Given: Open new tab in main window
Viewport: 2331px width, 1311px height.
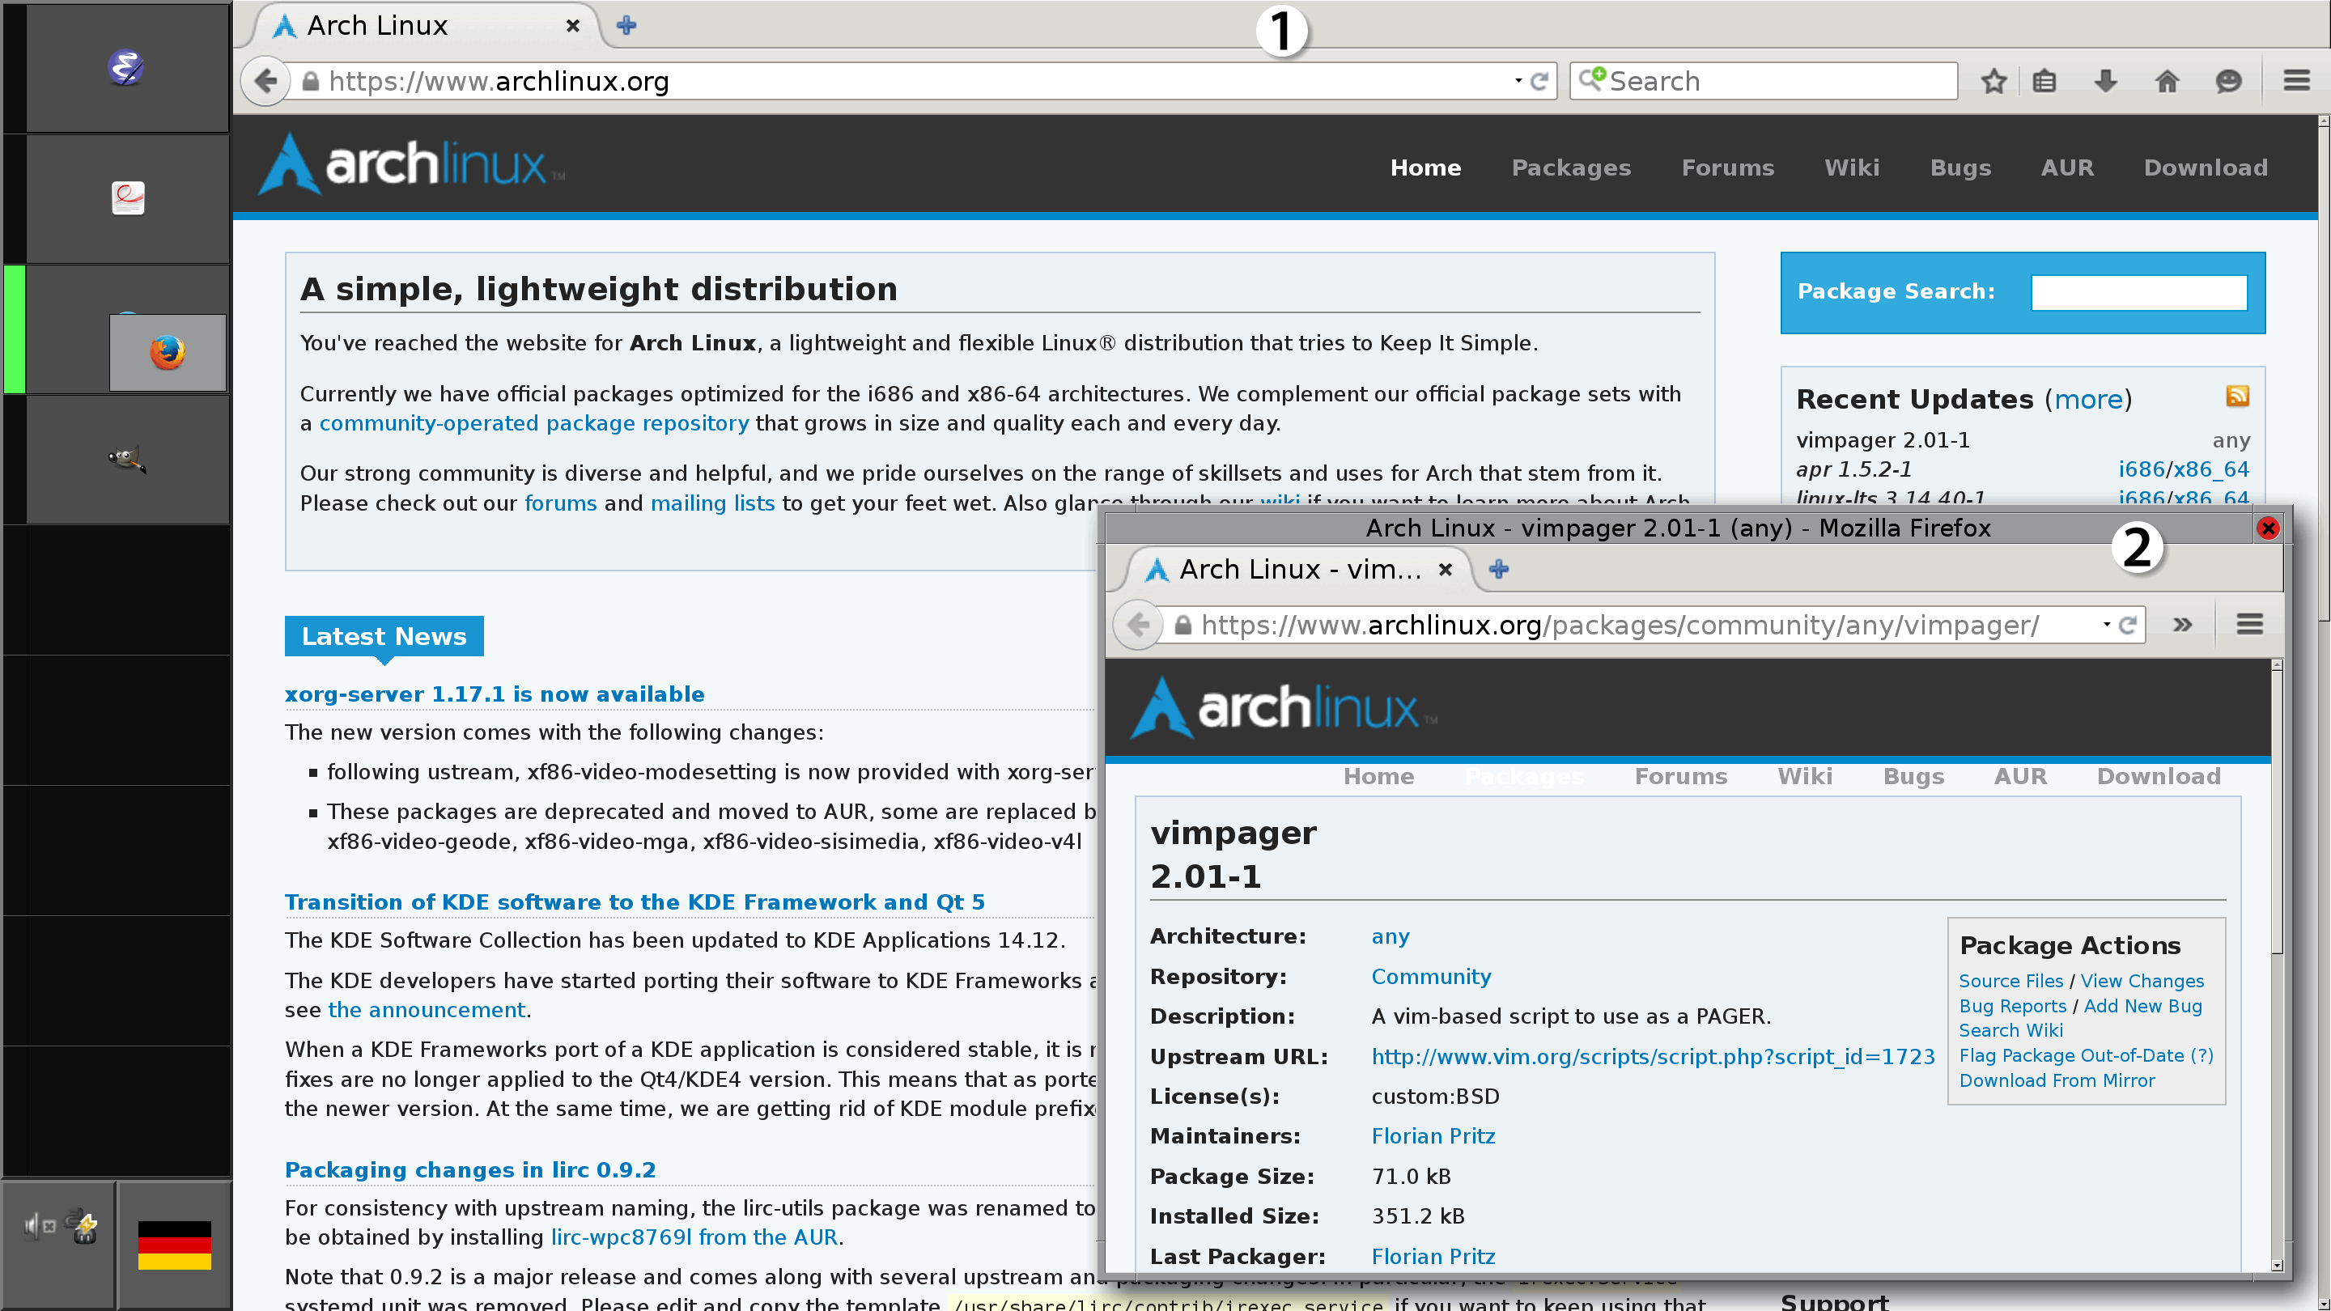Looking at the screenshot, I should click(x=626, y=25).
